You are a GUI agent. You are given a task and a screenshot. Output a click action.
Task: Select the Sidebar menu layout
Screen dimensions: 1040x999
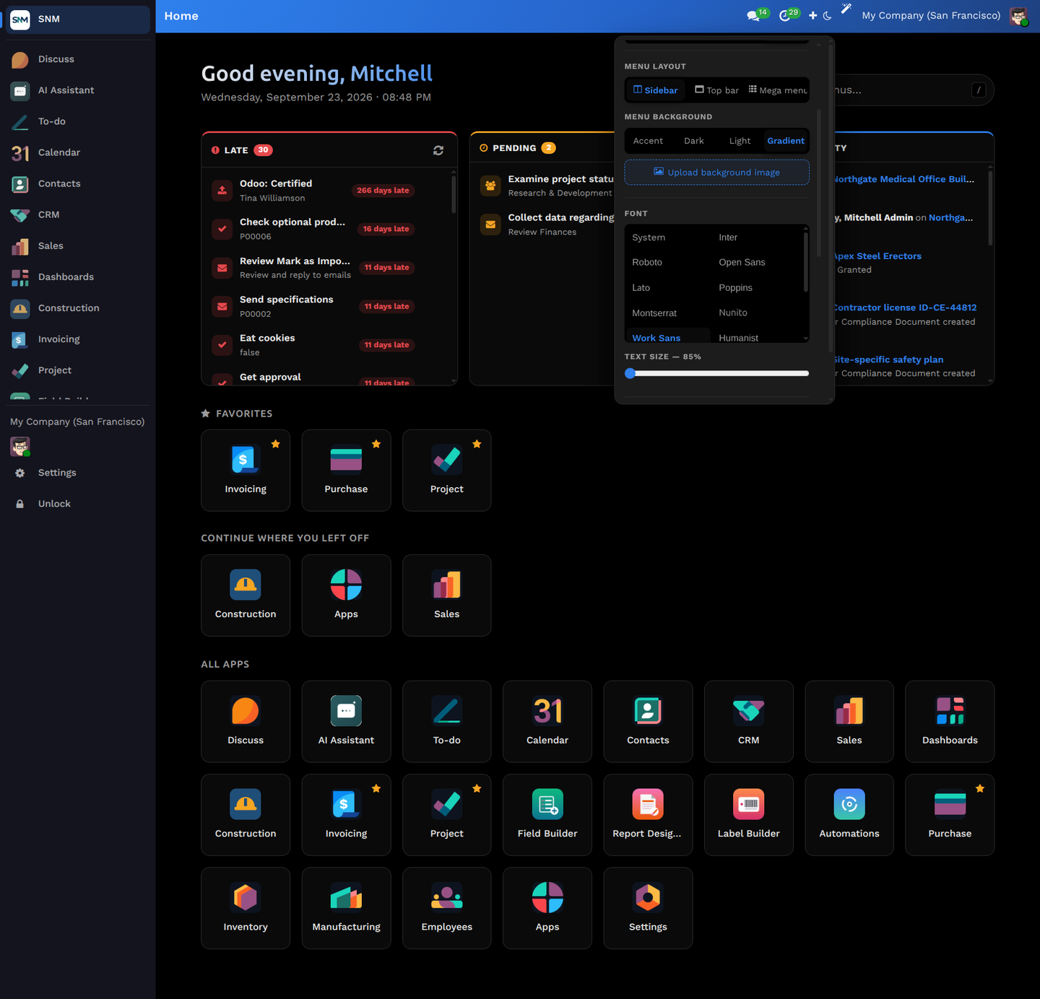[656, 90]
